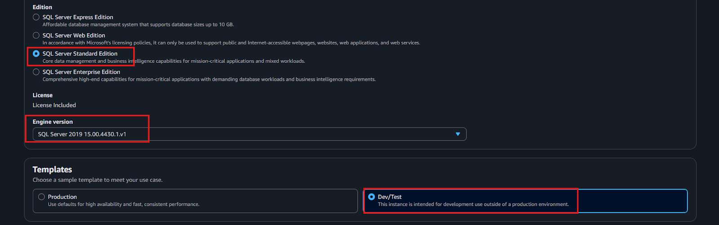The image size is (719, 225).
Task: Click Enterprise Edition high-end capabilities description
Action: 209,79
